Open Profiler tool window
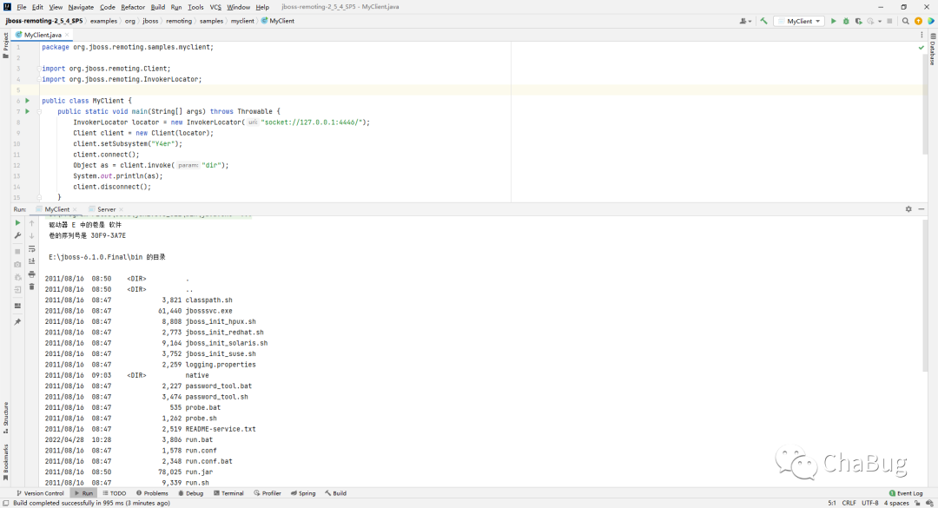 (268, 493)
